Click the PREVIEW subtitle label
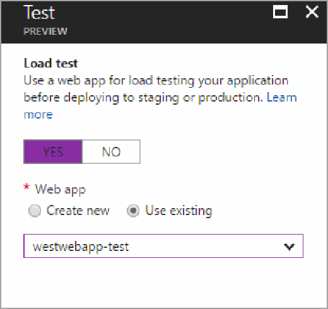The width and height of the screenshot is (328, 309). (45, 32)
